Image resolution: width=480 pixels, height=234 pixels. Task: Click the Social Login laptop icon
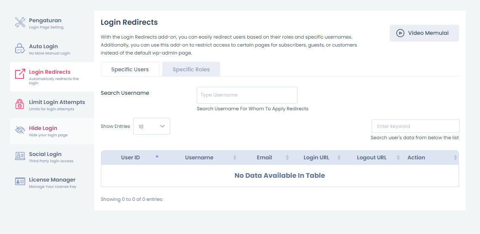20,156
